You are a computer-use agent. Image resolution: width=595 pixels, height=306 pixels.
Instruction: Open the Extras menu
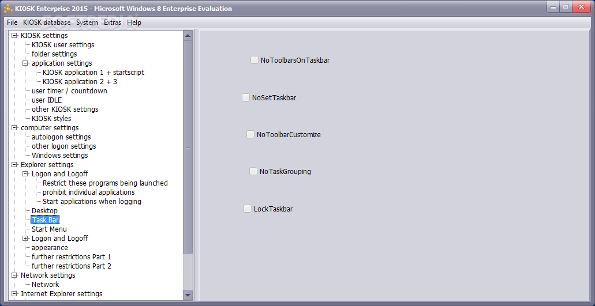[x=113, y=22]
